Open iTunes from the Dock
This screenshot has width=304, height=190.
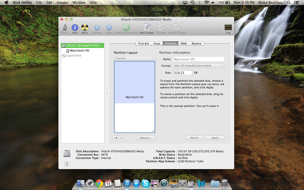point(127,183)
